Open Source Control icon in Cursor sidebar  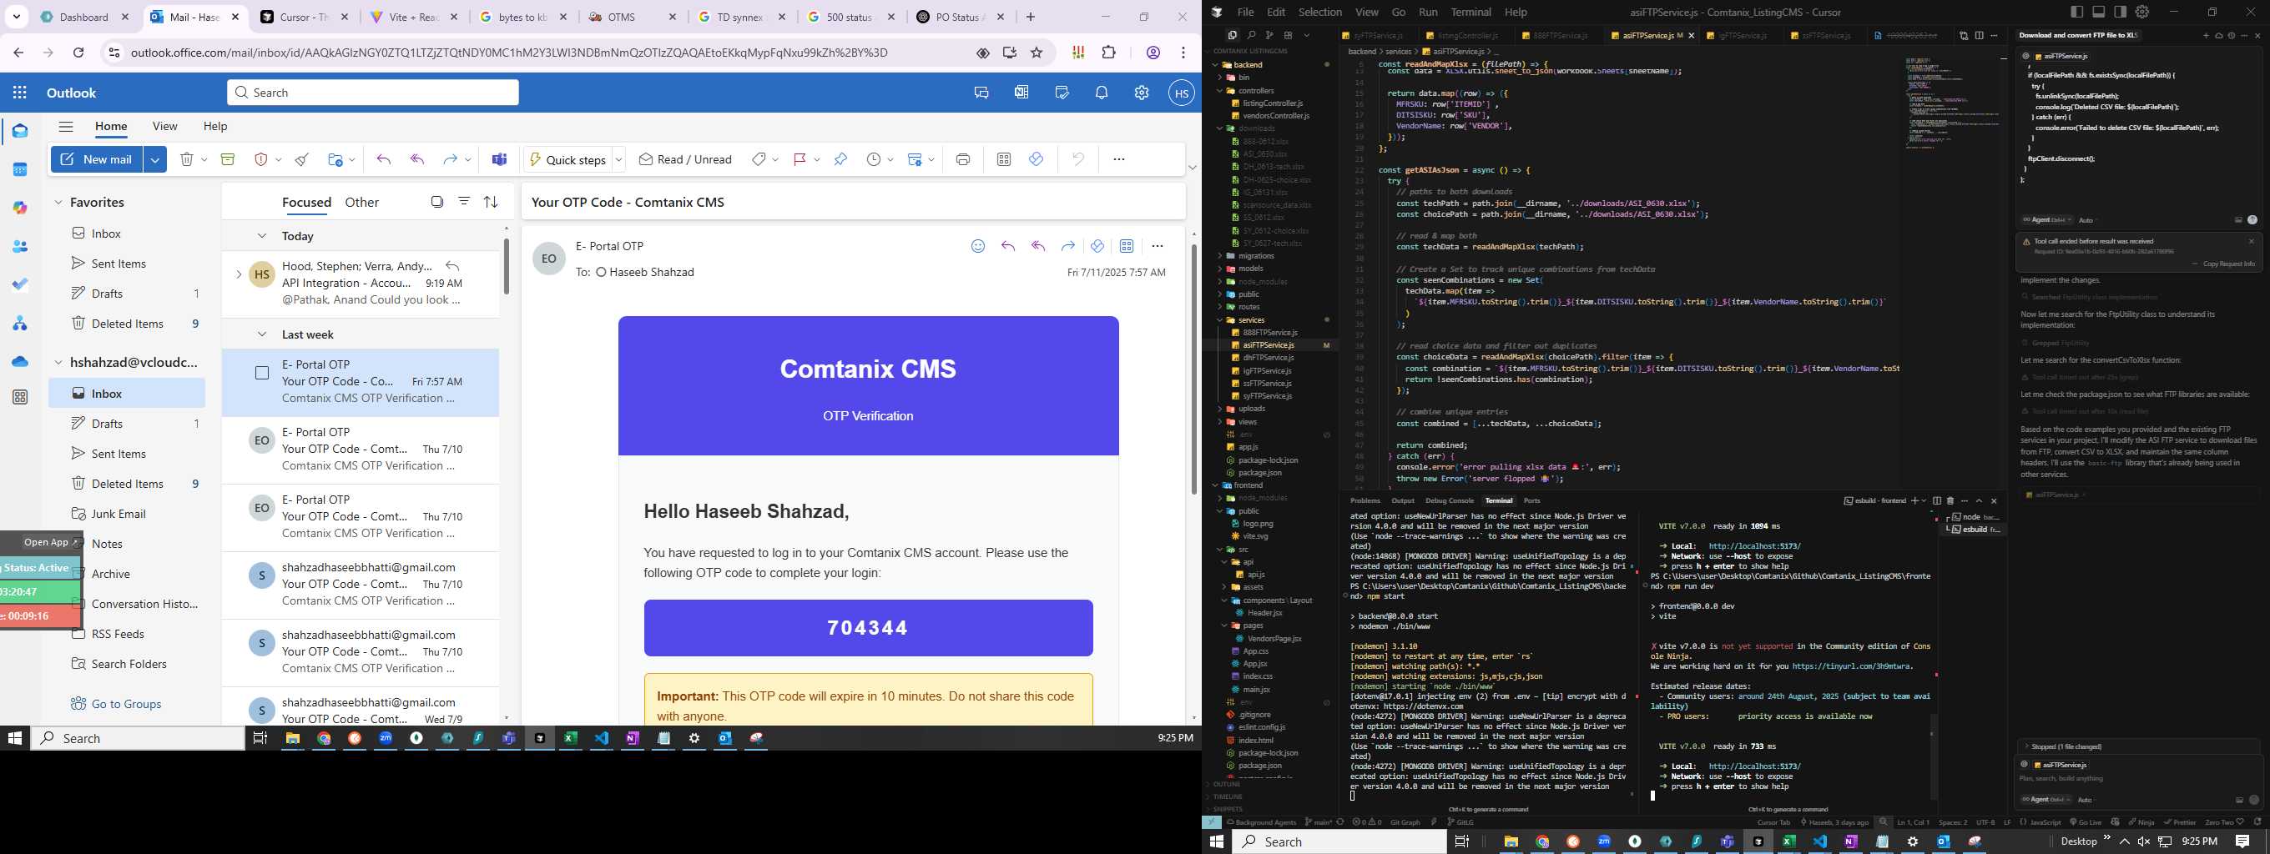(1270, 35)
